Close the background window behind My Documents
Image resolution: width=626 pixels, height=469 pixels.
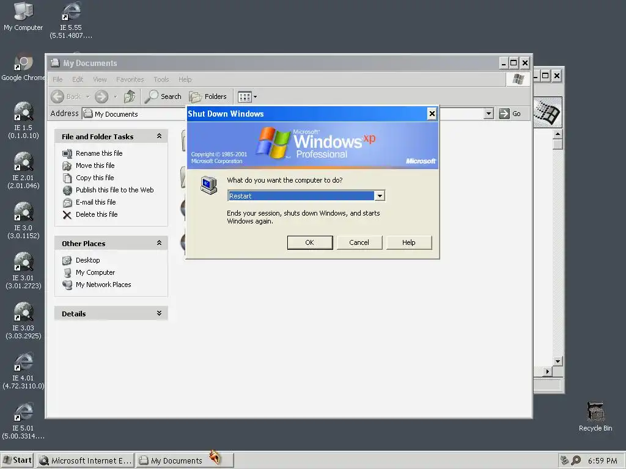[x=556, y=76]
